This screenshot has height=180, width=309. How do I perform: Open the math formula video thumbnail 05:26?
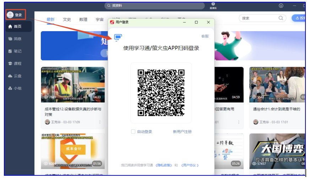point(229,151)
